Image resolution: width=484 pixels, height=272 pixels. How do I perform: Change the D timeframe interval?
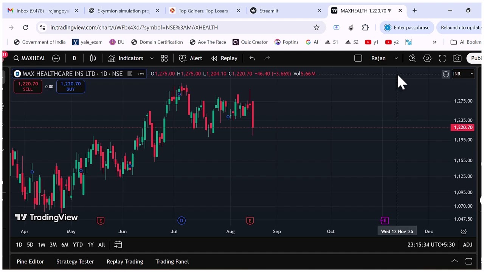coord(74,58)
